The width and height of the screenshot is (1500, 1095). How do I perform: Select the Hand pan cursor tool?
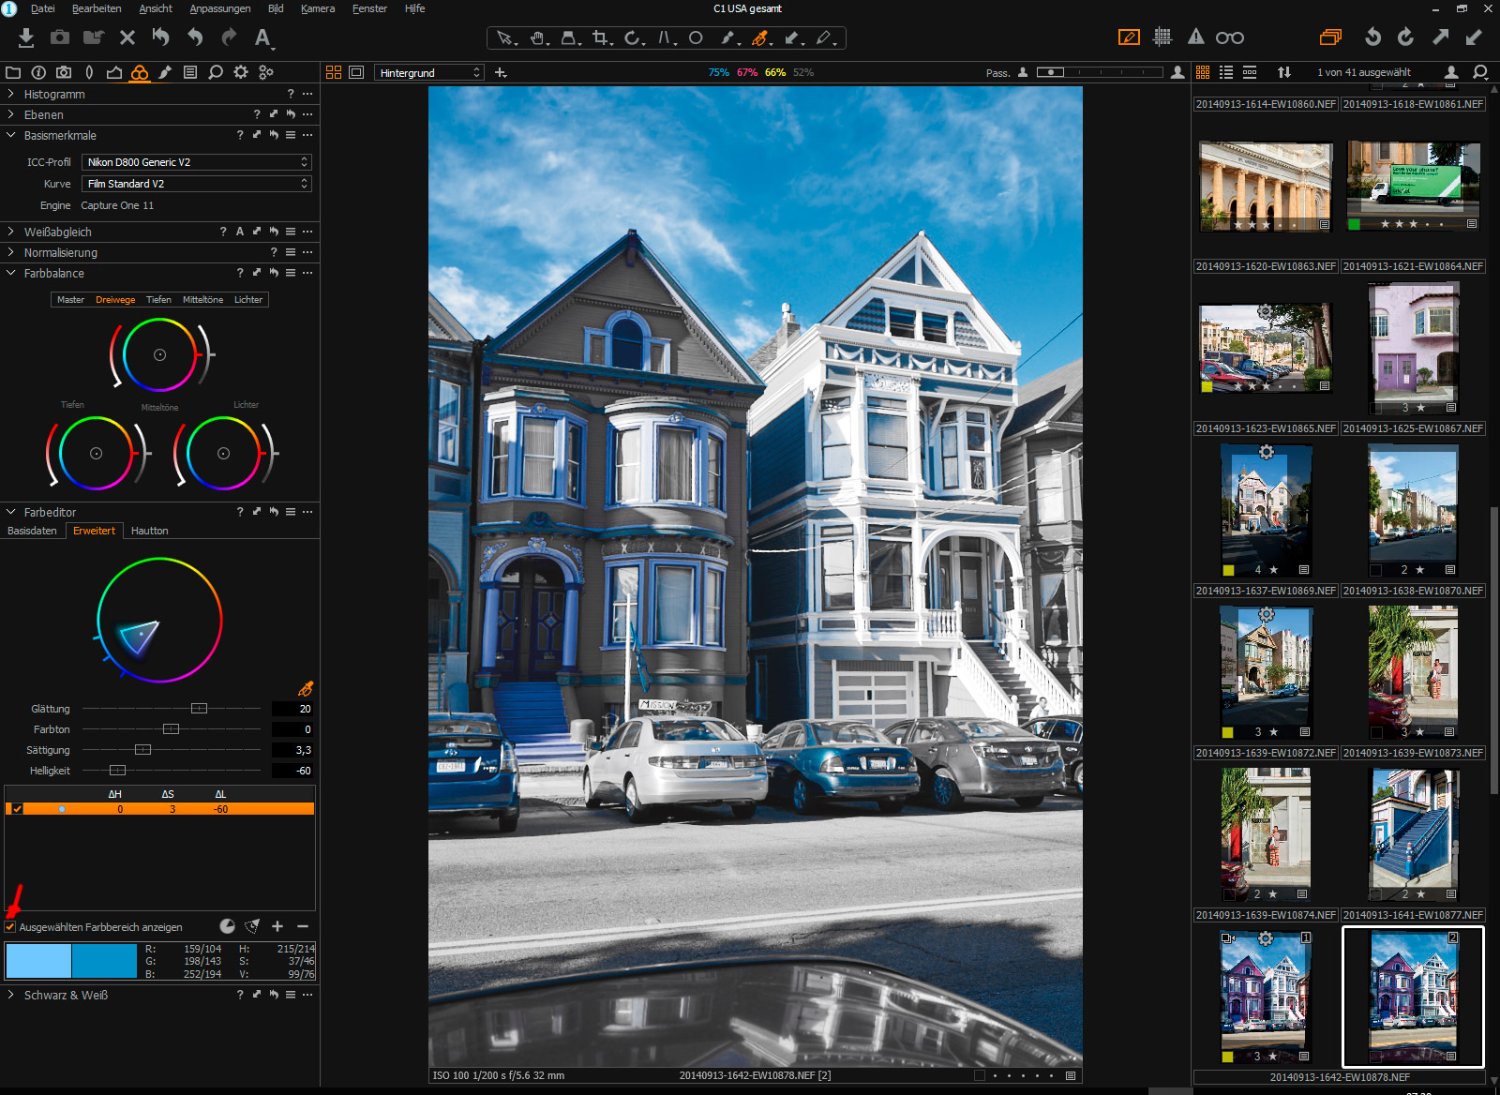[x=538, y=38]
